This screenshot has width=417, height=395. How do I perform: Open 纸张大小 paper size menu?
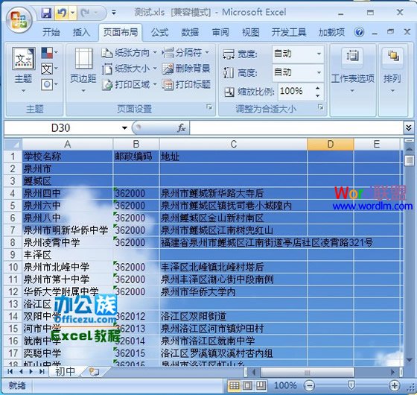point(130,69)
